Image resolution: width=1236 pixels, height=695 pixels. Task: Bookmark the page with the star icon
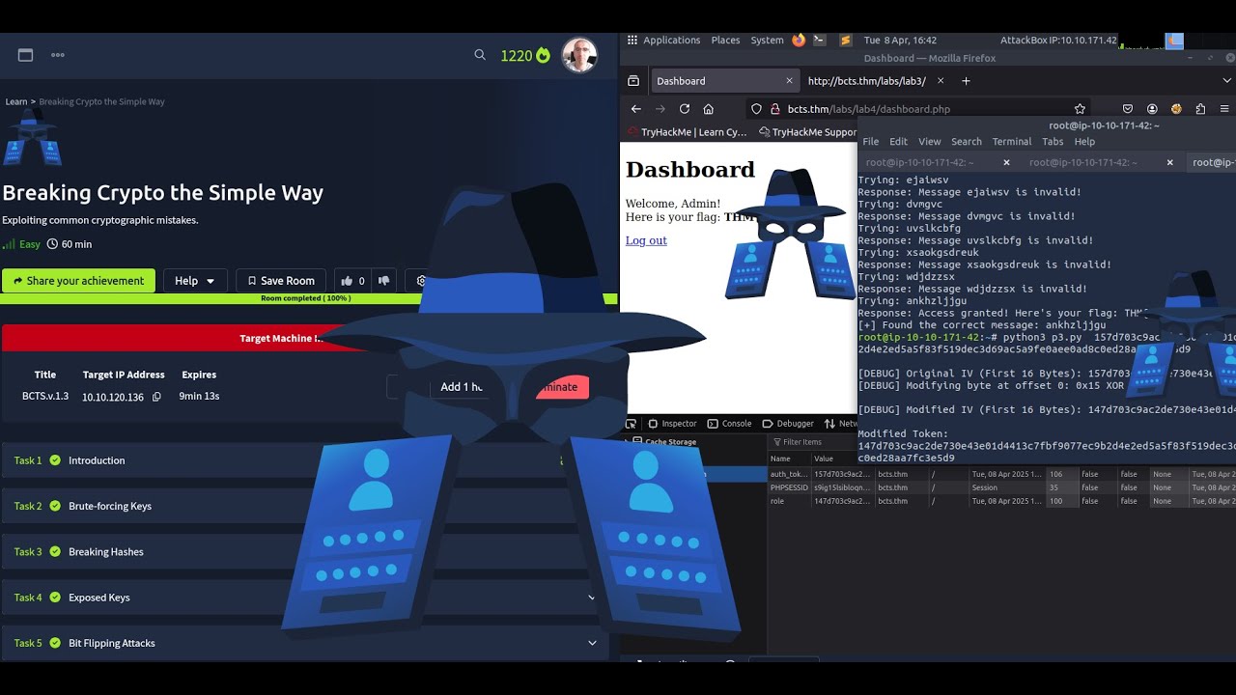coord(1080,109)
